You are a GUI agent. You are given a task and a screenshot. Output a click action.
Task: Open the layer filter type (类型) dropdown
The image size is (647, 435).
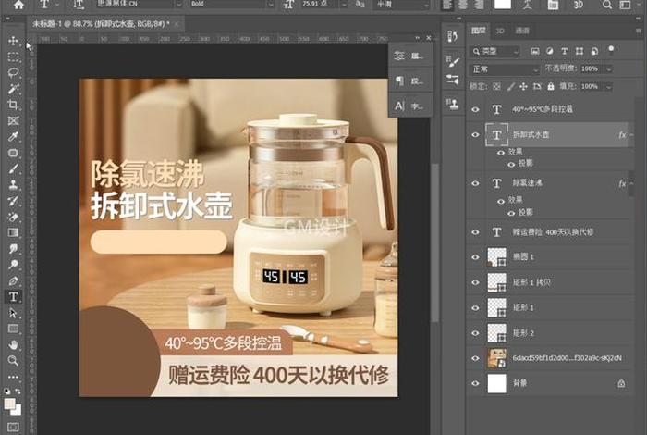[506, 52]
